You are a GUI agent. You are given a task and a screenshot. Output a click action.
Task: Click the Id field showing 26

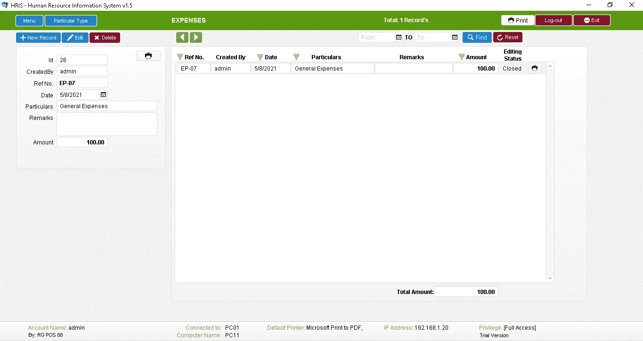(82, 60)
